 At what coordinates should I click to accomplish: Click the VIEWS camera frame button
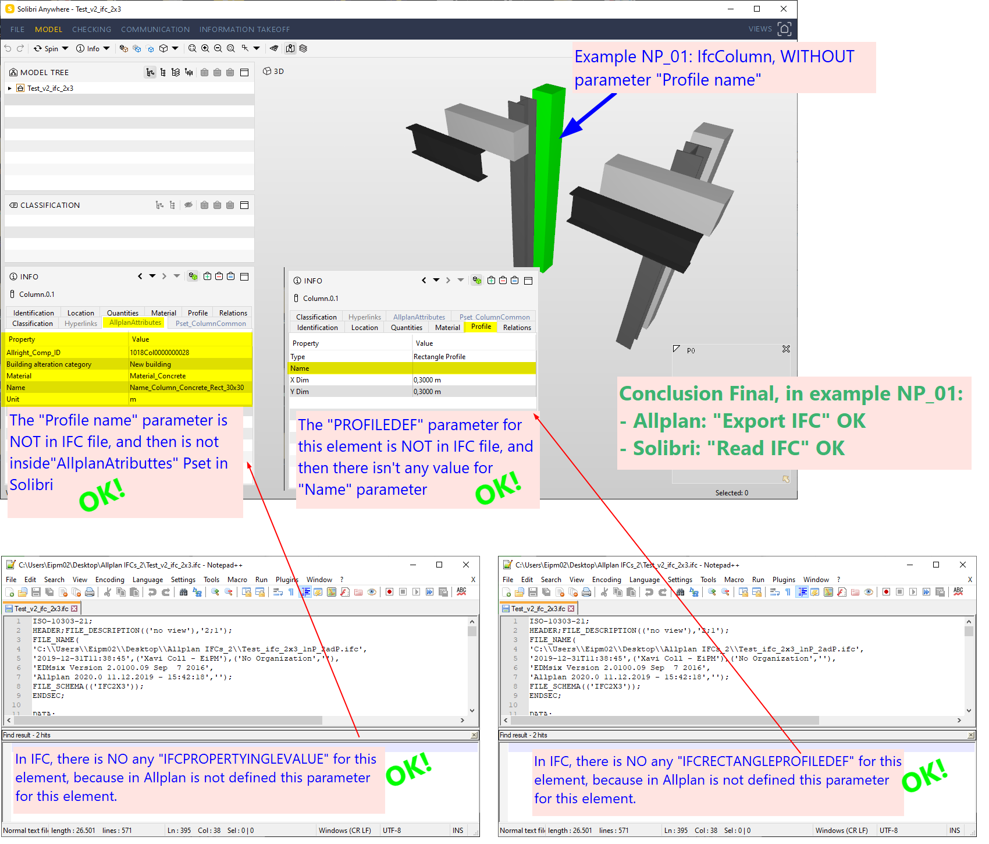click(x=784, y=29)
